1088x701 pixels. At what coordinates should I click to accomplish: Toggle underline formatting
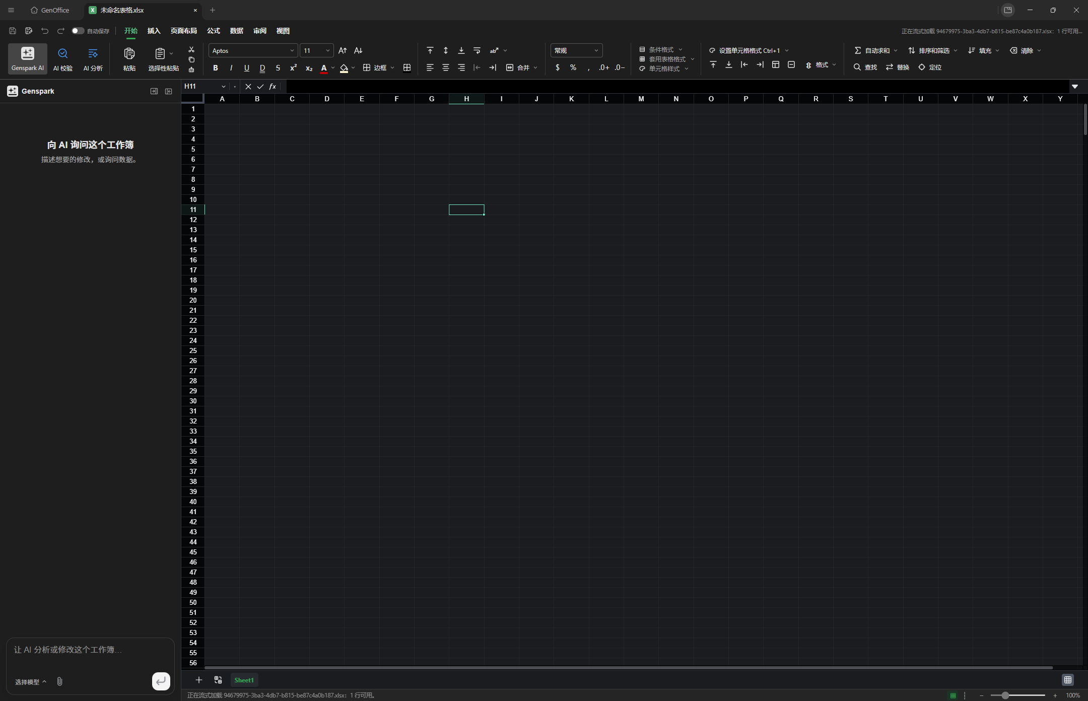[247, 67]
